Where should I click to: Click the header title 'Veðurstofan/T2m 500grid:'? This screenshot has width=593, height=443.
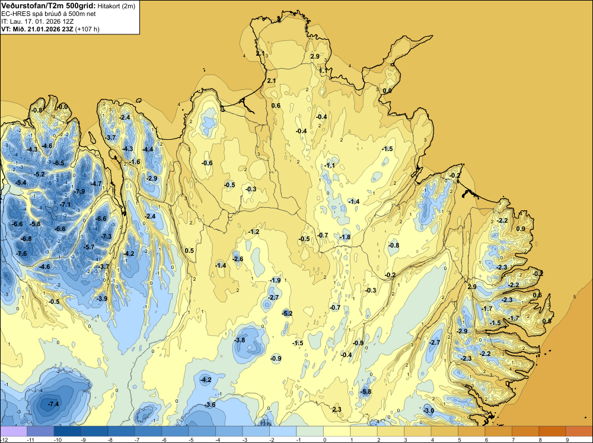click(49, 5)
